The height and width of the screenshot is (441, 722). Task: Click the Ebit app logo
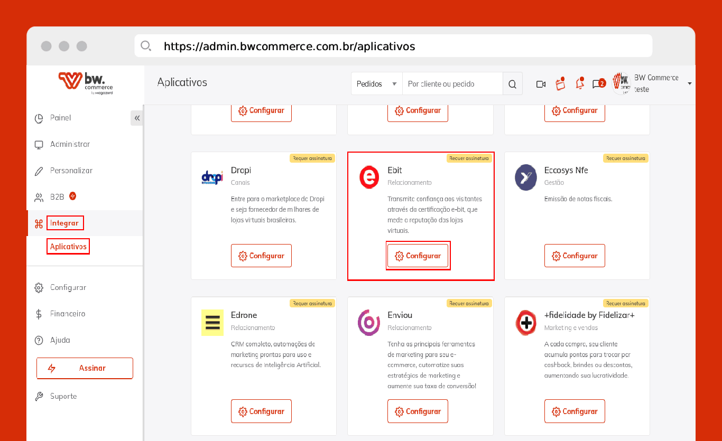coord(369,177)
